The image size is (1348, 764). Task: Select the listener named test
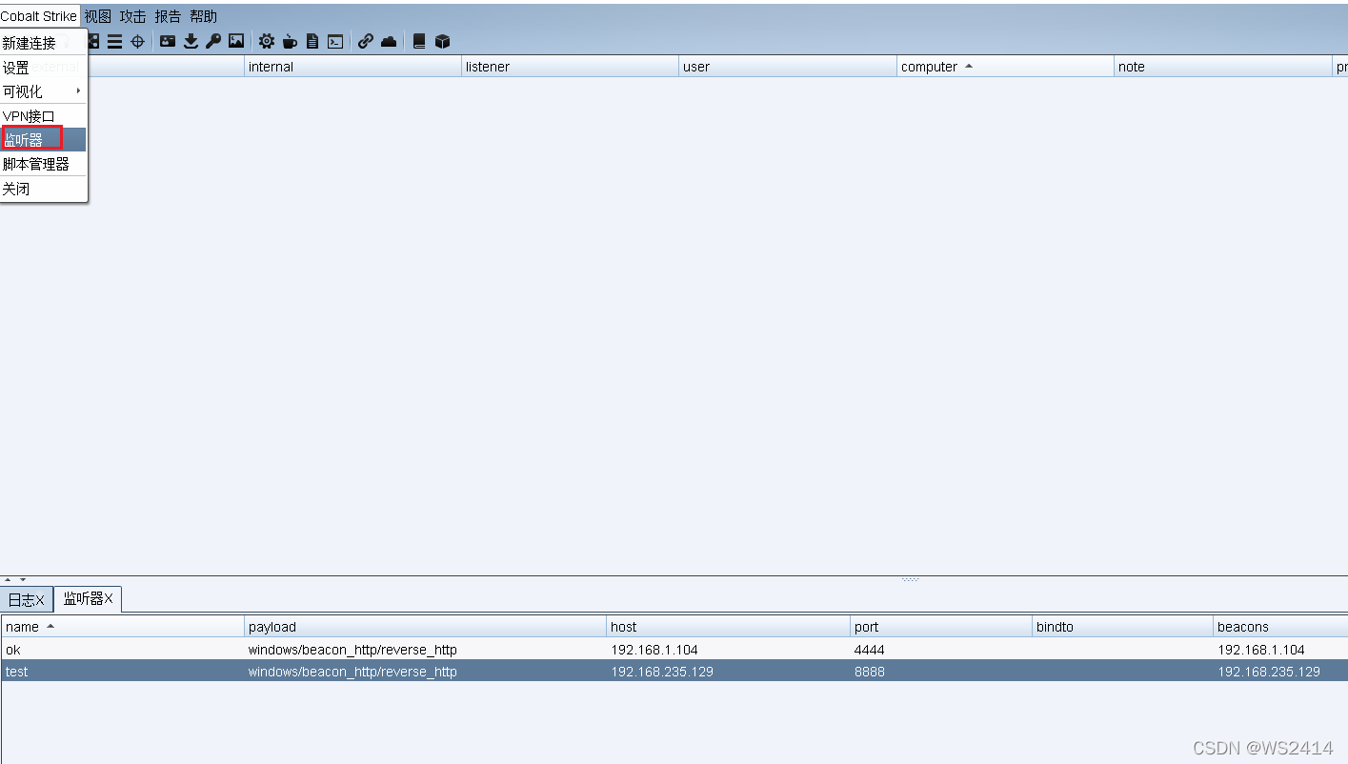coord(674,672)
